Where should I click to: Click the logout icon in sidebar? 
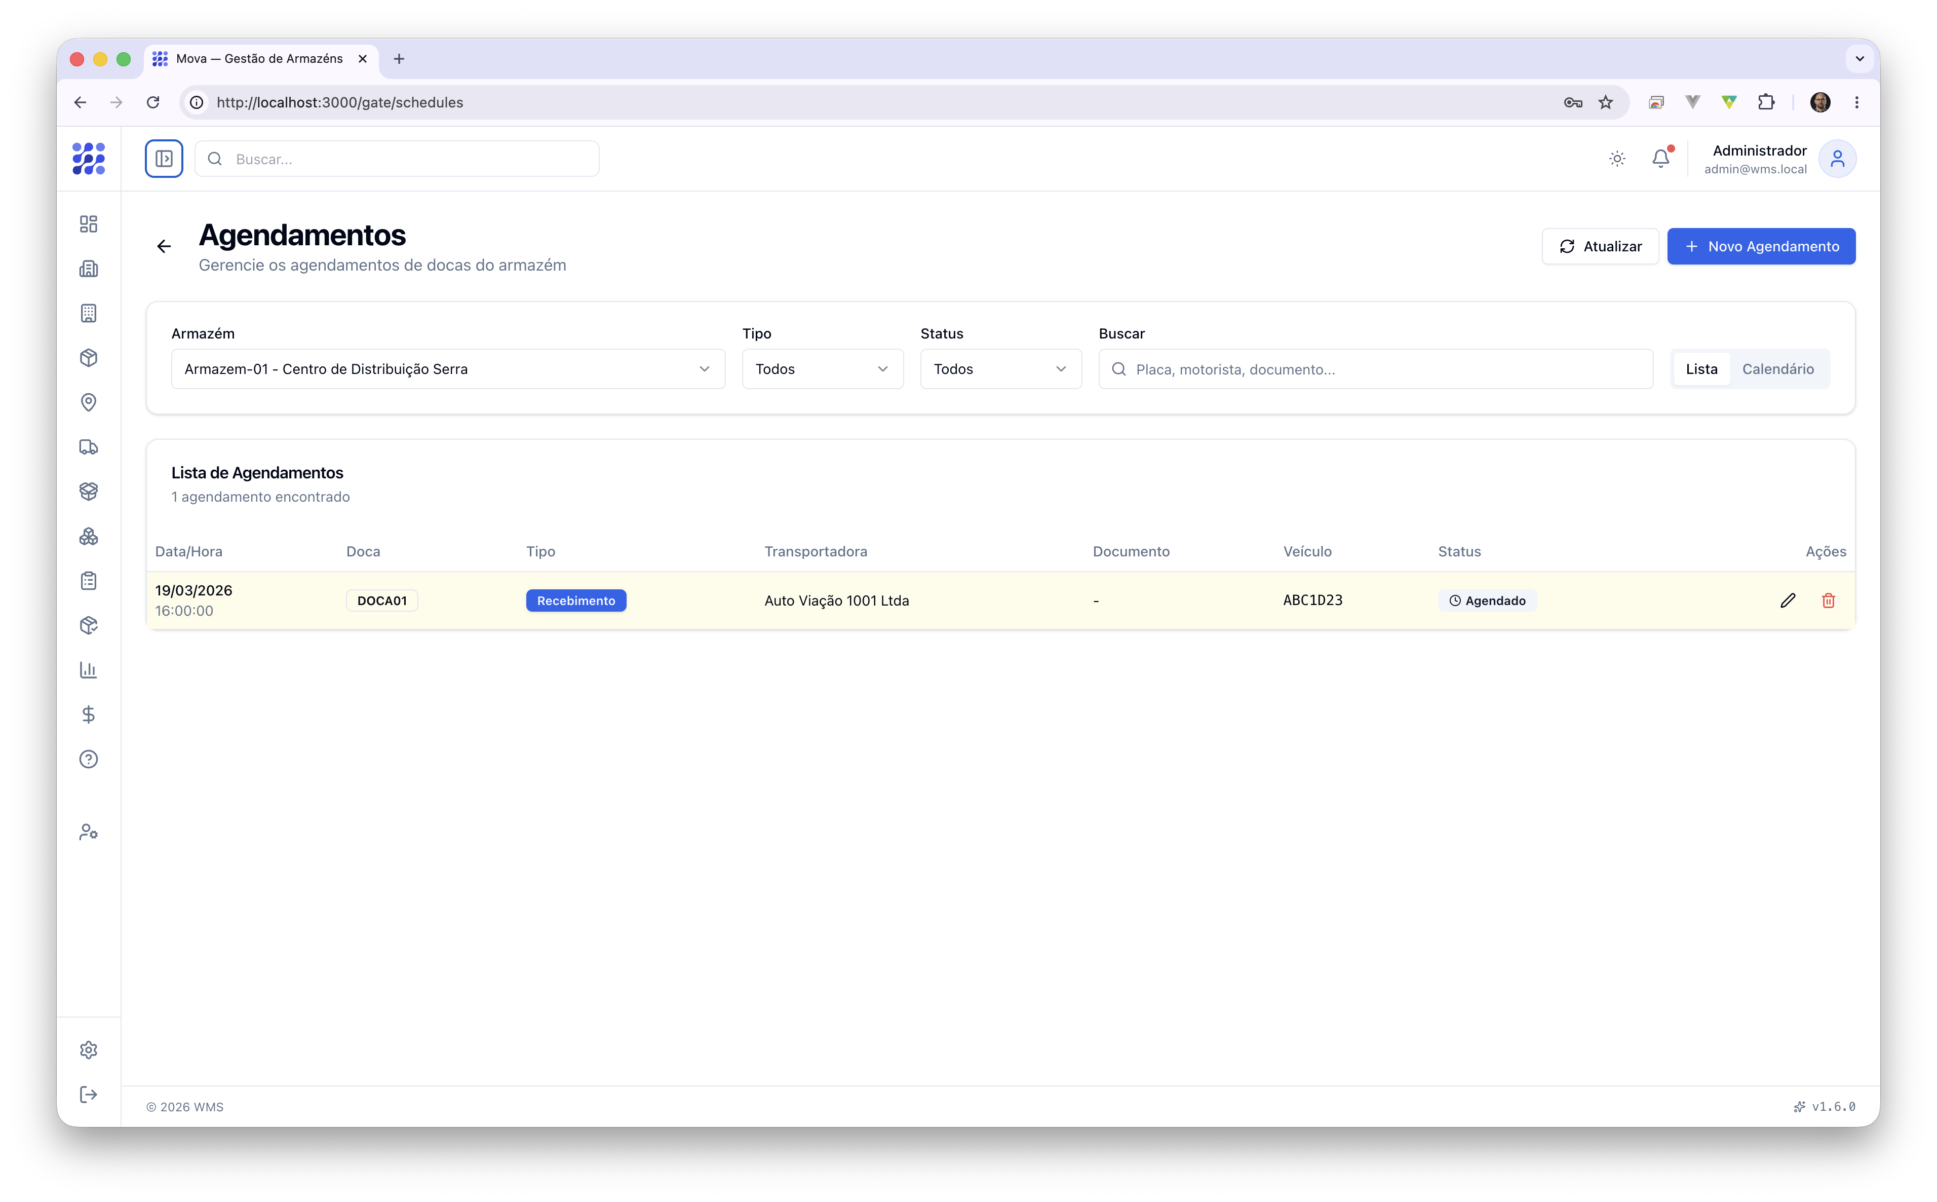pyautogui.click(x=88, y=1095)
